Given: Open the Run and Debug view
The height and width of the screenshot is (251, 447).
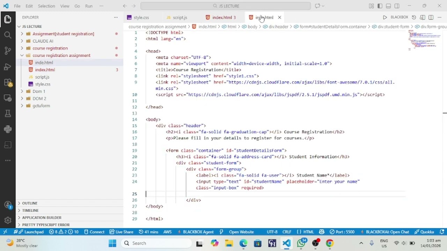Looking at the screenshot, I should tap(8, 66).
